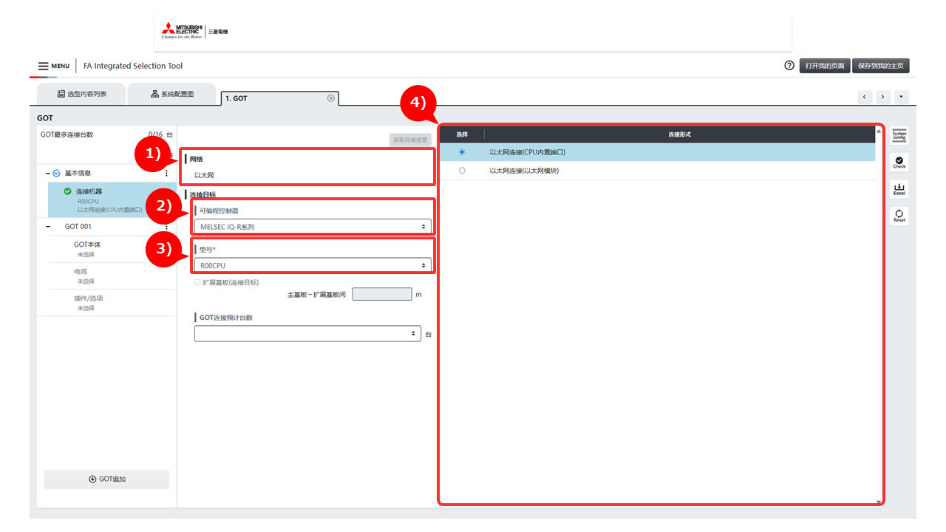Close the 1. GOT tab
Image resolution: width=946 pixels, height=532 pixels.
pyautogui.click(x=330, y=98)
